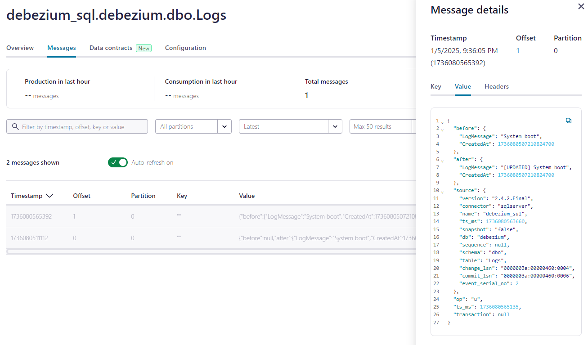Go to the Configuration tab
Viewport: 588px width, 345px height.
185,48
